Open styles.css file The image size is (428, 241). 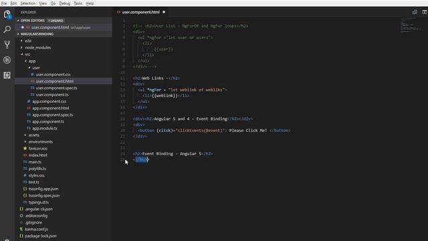coord(36,175)
